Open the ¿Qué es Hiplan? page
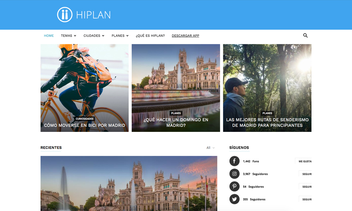This screenshot has height=211, width=352. point(150,36)
